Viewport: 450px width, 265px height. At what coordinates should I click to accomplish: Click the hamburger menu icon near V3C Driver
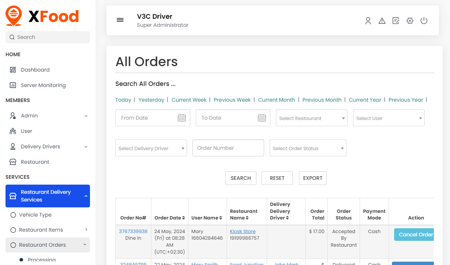pyautogui.click(x=120, y=20)
